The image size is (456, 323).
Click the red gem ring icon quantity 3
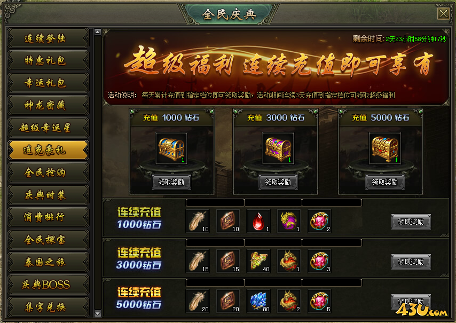tap(319, 261)
